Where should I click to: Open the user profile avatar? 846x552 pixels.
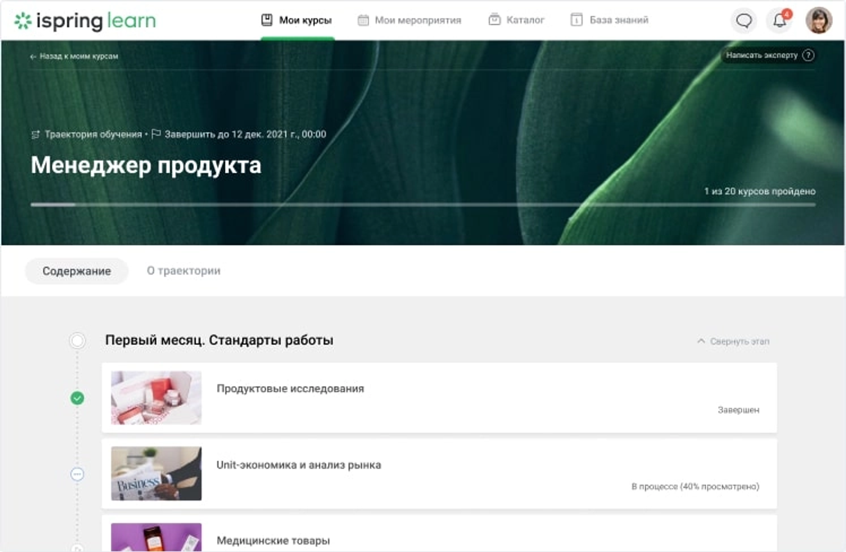820,20
